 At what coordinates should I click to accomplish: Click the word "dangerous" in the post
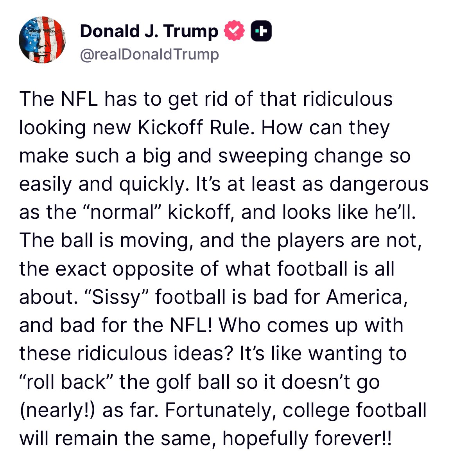[379, 184]
